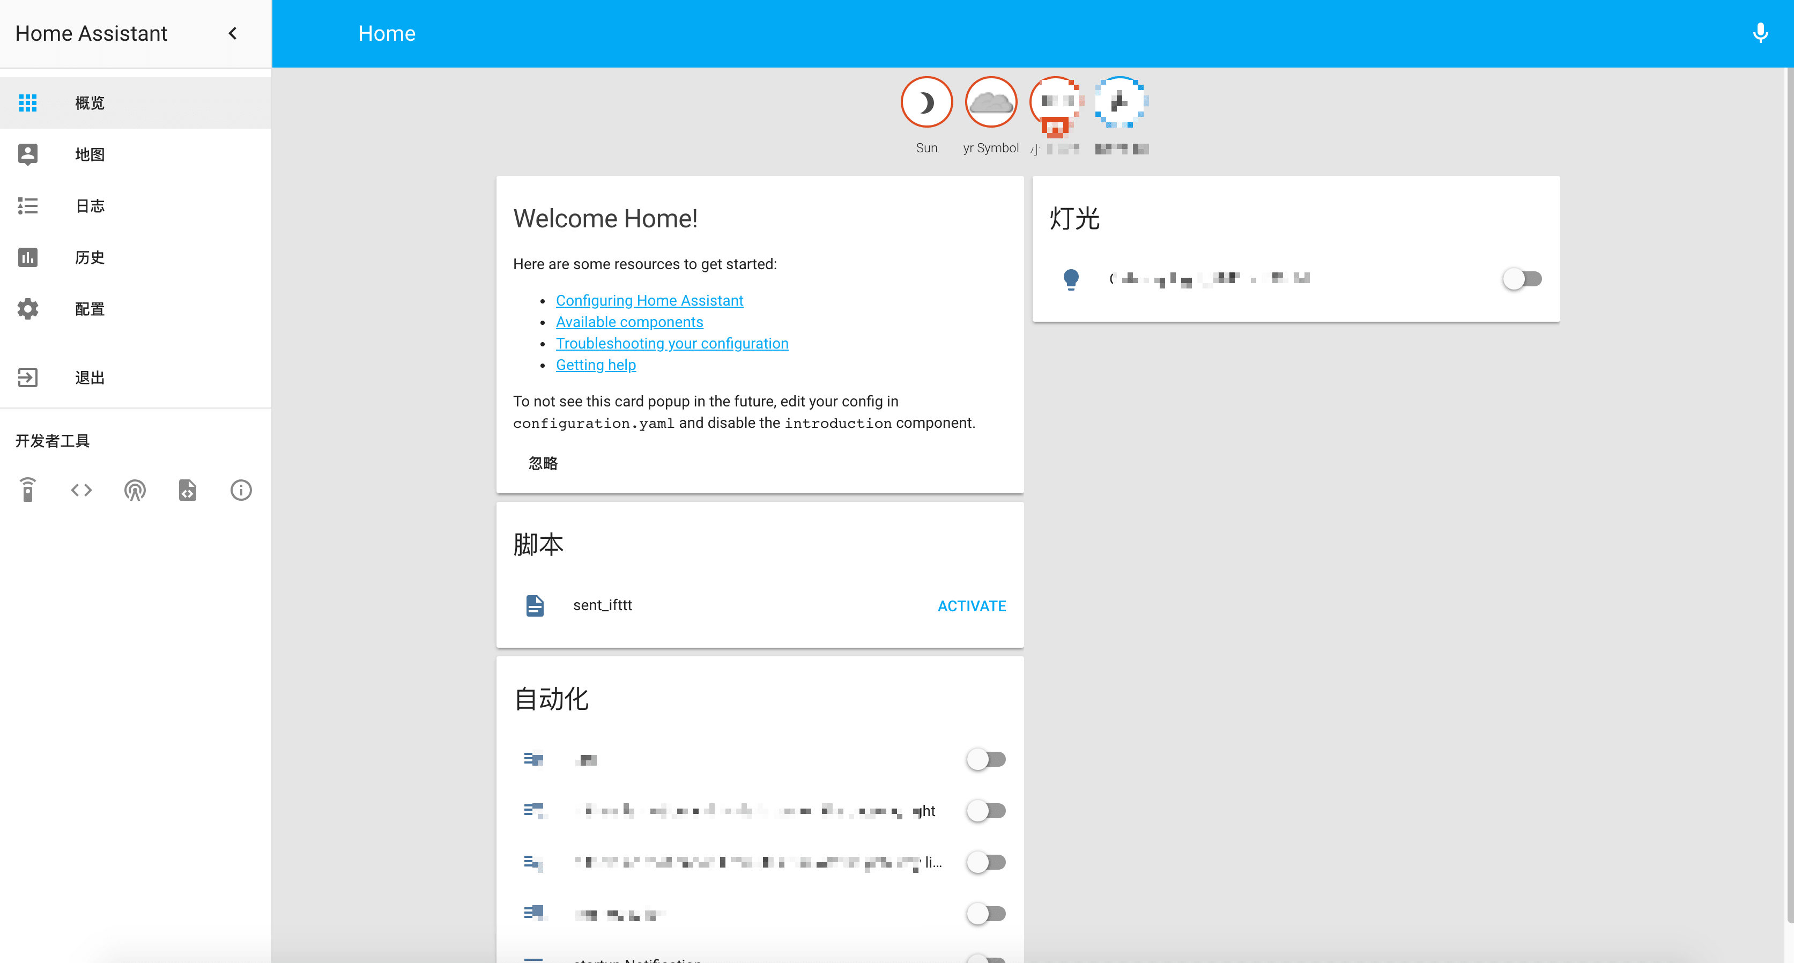
Task: Click the microphone voice command icon
Action: click(1760, 33)
